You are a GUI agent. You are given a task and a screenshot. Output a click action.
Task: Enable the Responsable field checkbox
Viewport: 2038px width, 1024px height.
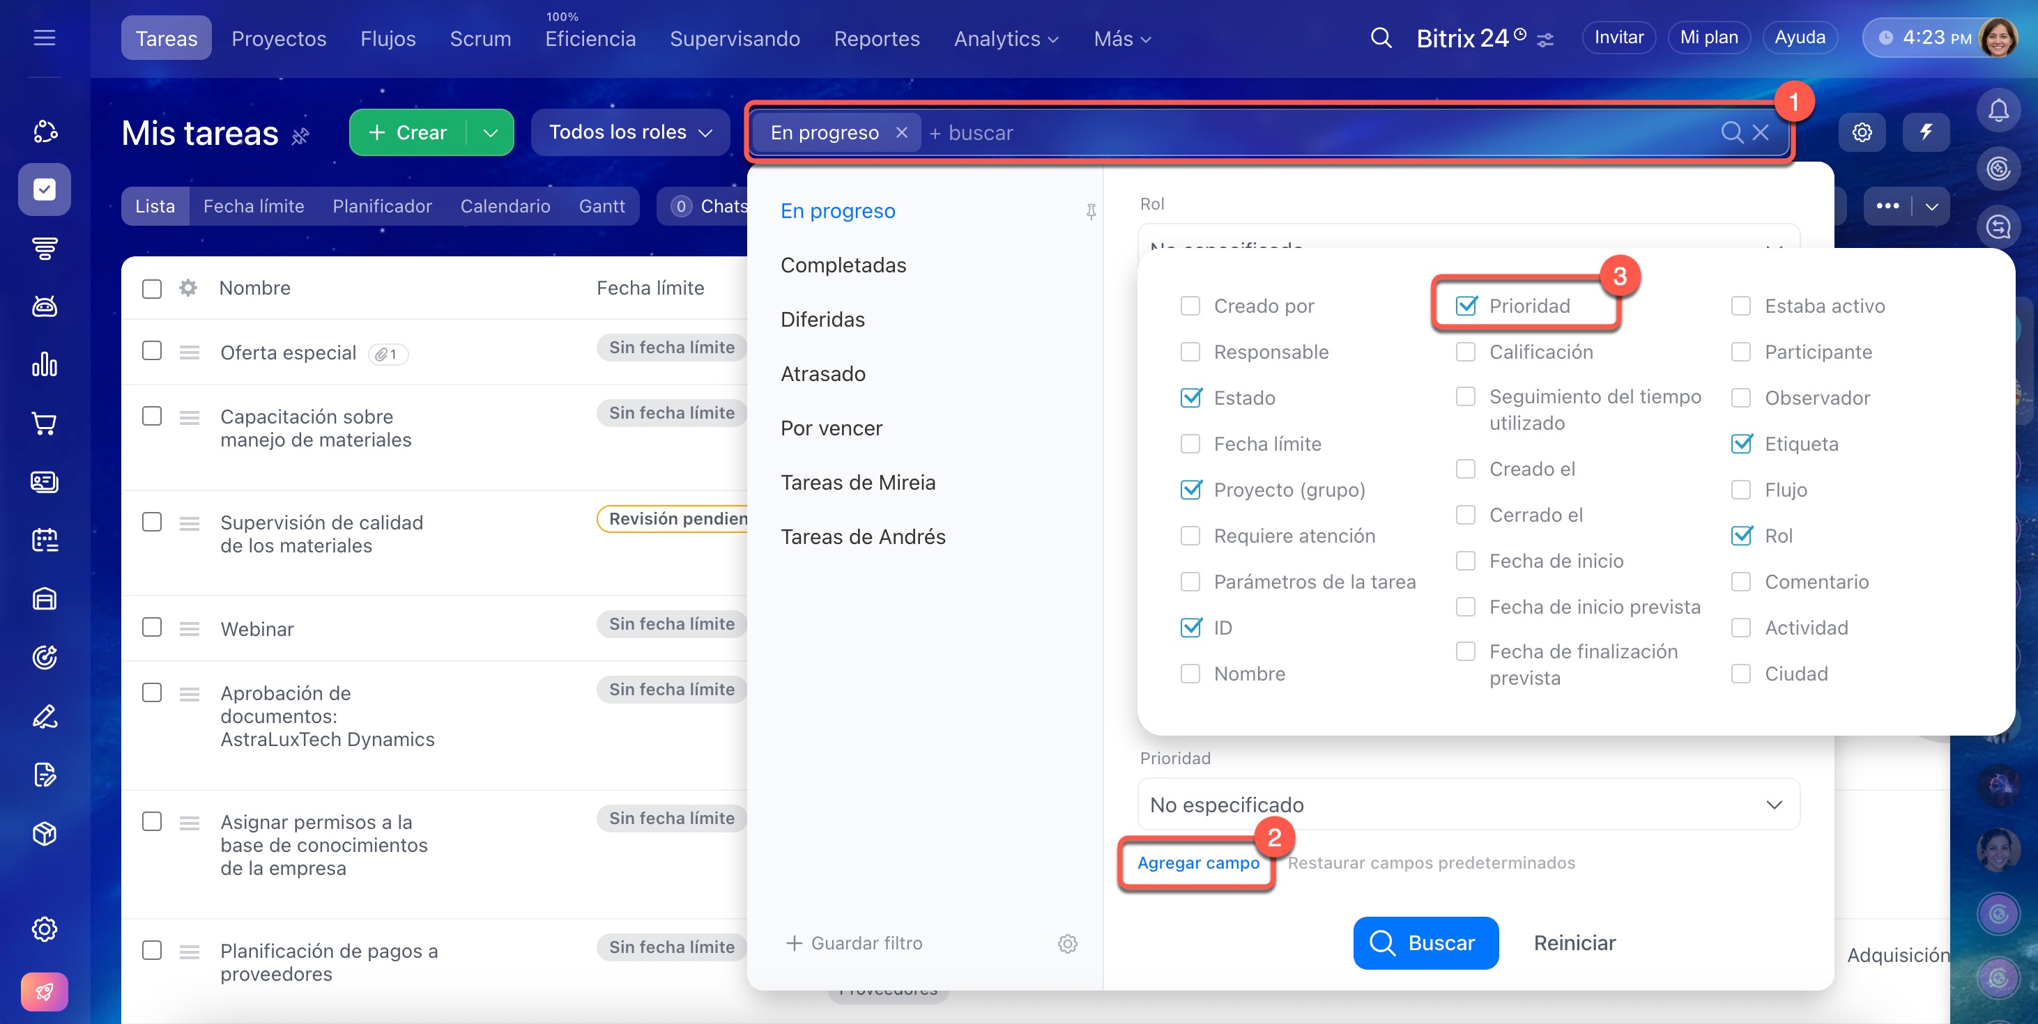click(1190, 352)
